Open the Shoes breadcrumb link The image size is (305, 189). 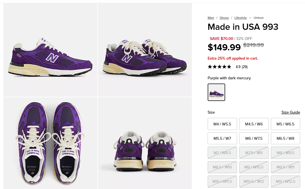[224, 18]
